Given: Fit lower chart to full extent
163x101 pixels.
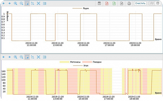Looking at the screenshot, I should click(x=38, y=57).
